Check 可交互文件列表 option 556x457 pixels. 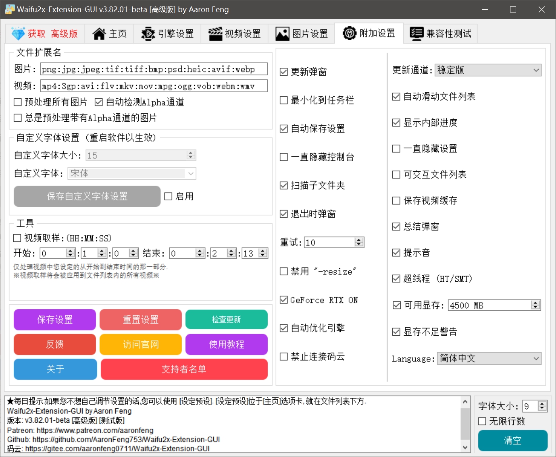point(429,175)
